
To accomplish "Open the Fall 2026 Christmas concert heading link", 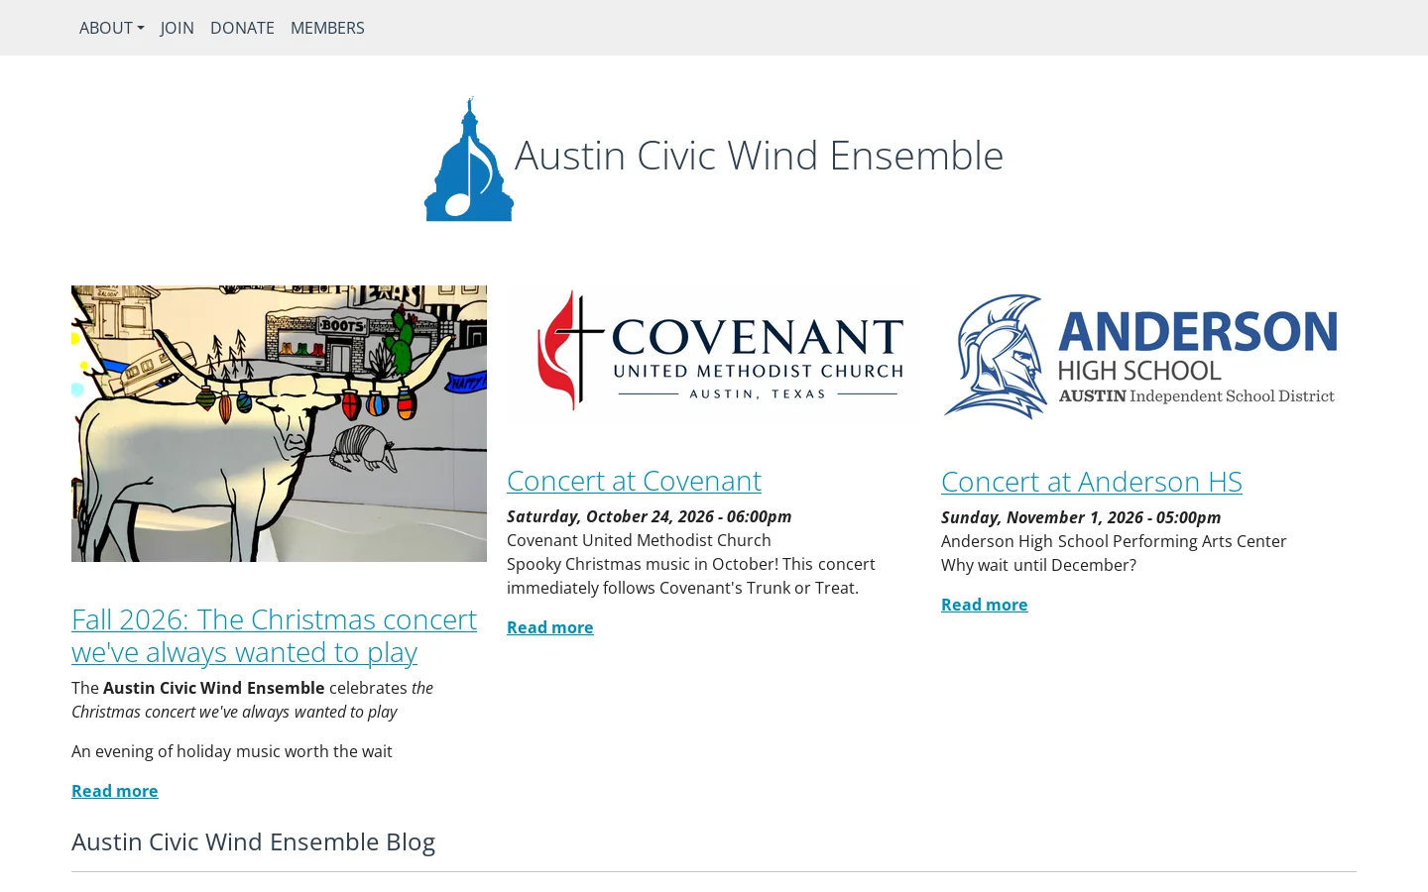I will 274,635.
